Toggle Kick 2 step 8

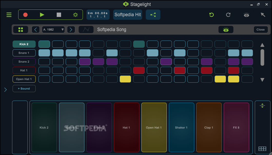point(139,44)
